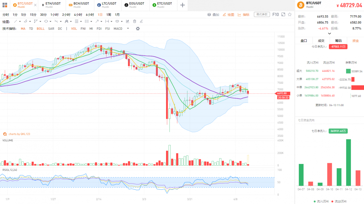364x204 pixels.
Task: Expand the wave tool dropdown arrow
Action: [x=61, y=22]
